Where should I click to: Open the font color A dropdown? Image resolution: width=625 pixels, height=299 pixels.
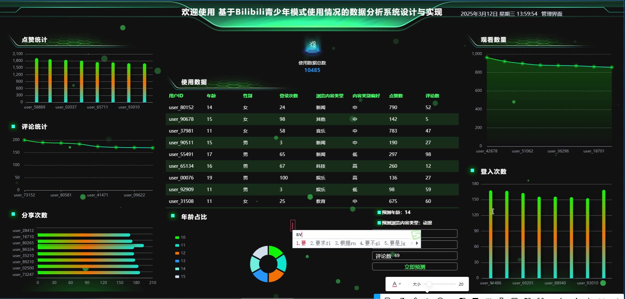[396, 284]
